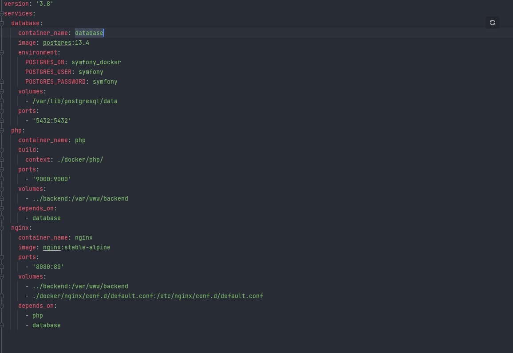Image resolution: width=513 pixels, height=353 pixels.
Task: Fold the ports section above '5432:5432'
Action: pos(2,111)
